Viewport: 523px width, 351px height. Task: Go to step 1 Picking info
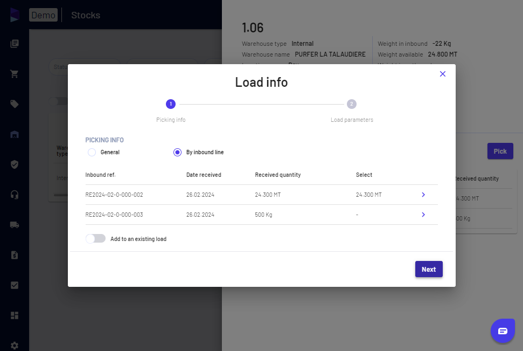coord(171,104)
